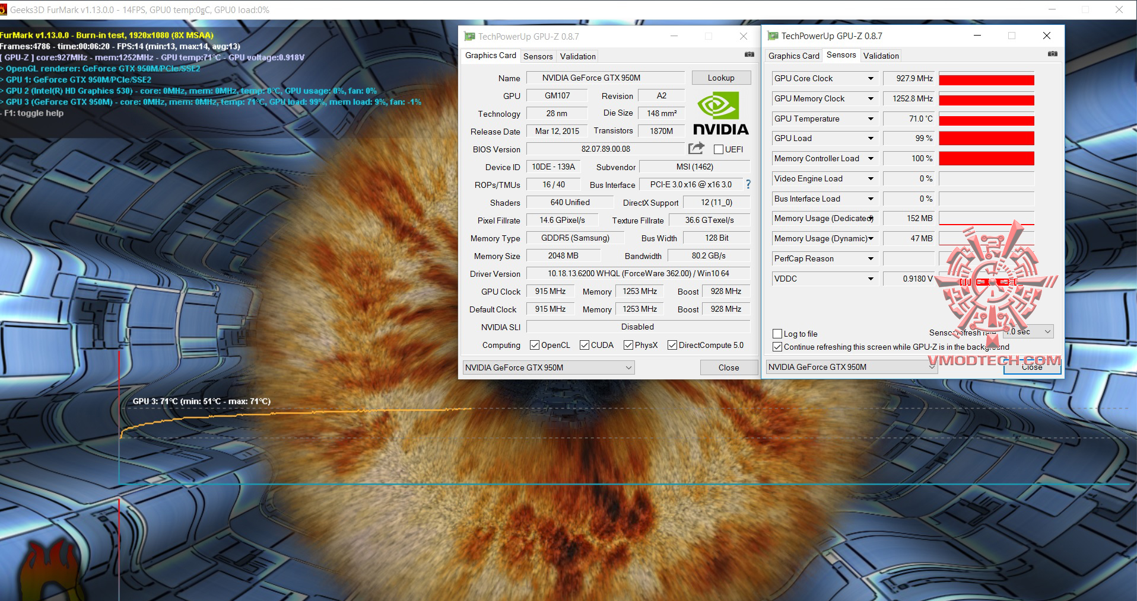Open the Memory Usage (Dynamic) sensor dropdown
Screen dimensions: 1137x601
pos(871,238)
